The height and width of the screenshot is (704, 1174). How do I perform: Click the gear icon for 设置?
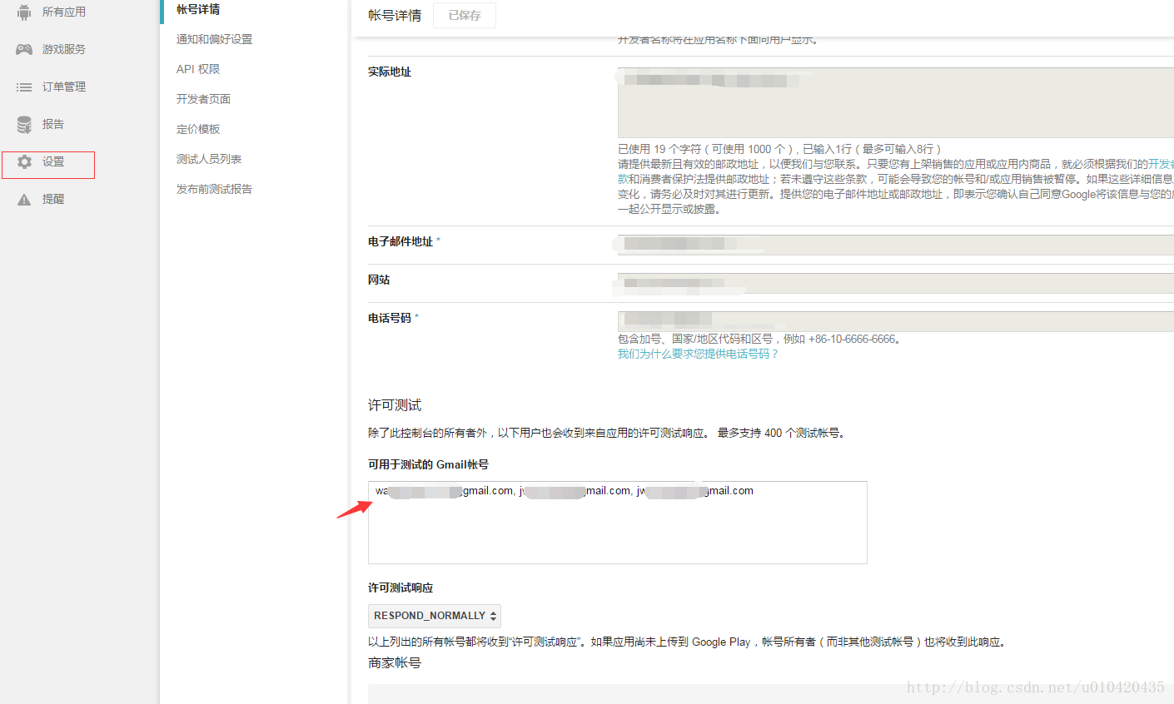pyautogui.click(x=24, y=161)
